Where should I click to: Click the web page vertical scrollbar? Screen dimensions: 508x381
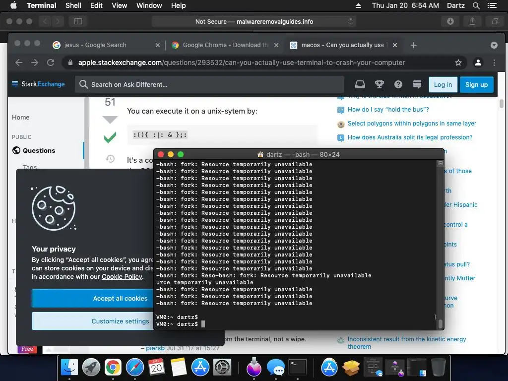coord(501,104)
